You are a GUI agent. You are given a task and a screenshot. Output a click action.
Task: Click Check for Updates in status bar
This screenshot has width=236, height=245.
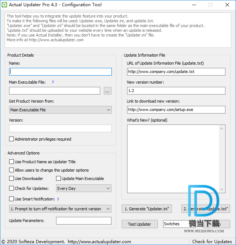coord(212,242)
